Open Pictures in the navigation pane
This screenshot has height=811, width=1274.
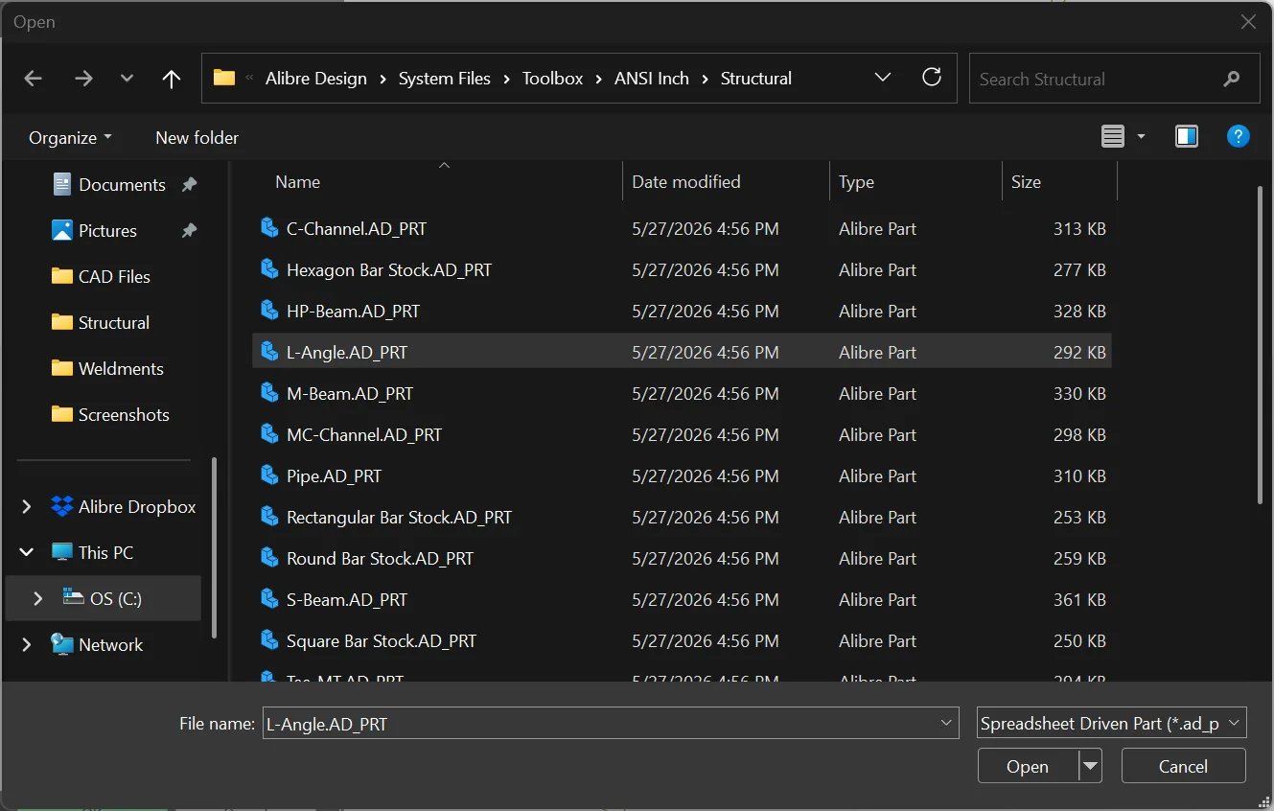click(107, 231)
